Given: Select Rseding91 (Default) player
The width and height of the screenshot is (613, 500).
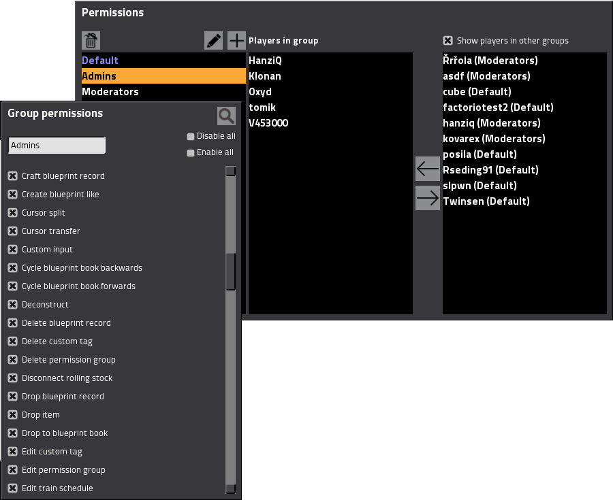Looking at the screenshot, I should point(524,170).
